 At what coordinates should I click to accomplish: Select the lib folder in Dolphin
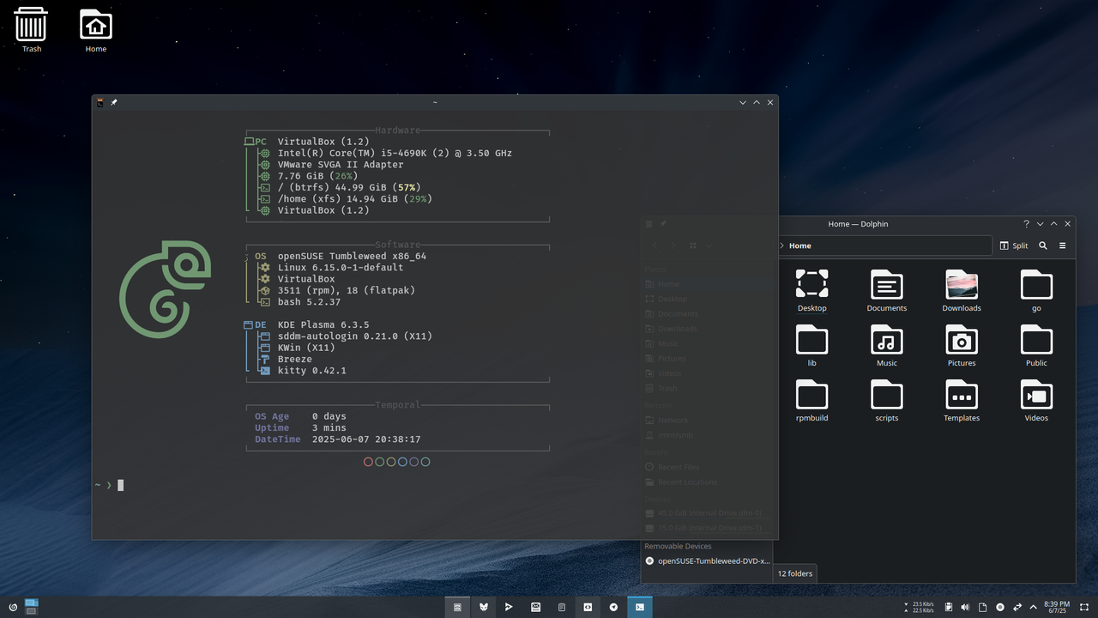pos(811,346)
